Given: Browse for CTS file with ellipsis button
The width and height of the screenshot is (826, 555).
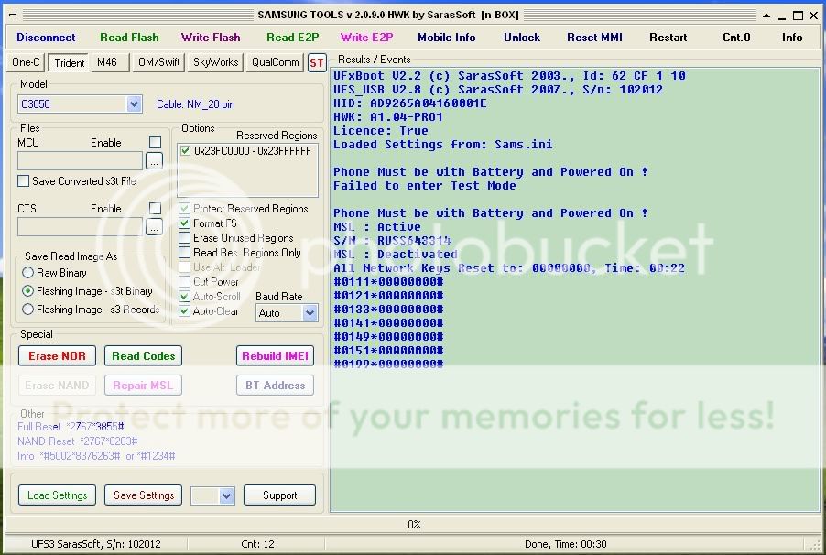Looking at the screenshot, I should point(154,227).
